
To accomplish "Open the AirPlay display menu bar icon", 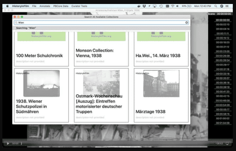I will (x=155, y=6).
